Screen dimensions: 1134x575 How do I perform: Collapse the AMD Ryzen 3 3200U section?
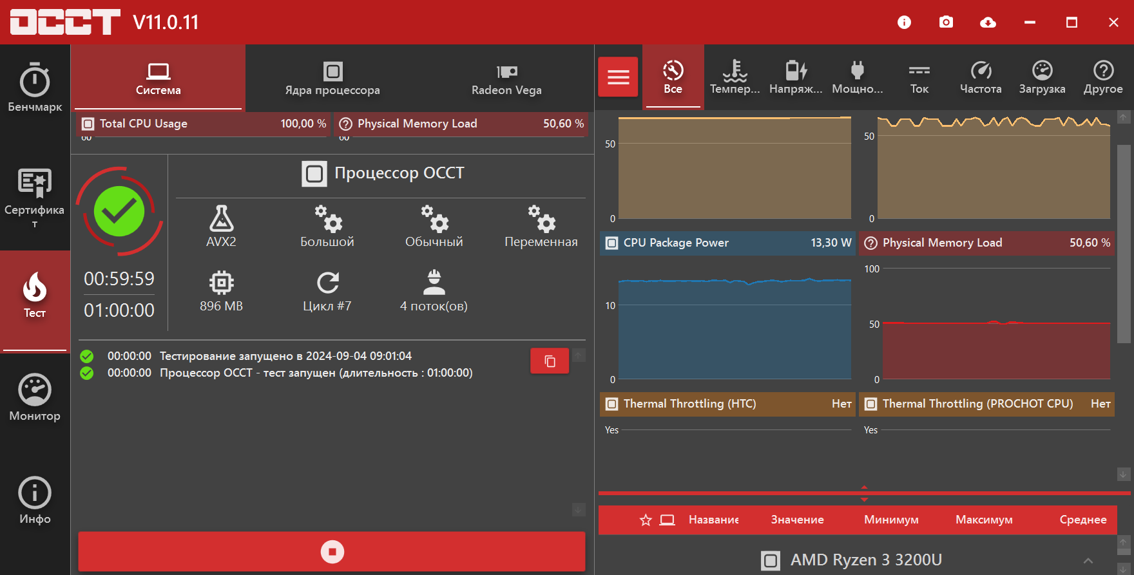tap(1088, 561)
